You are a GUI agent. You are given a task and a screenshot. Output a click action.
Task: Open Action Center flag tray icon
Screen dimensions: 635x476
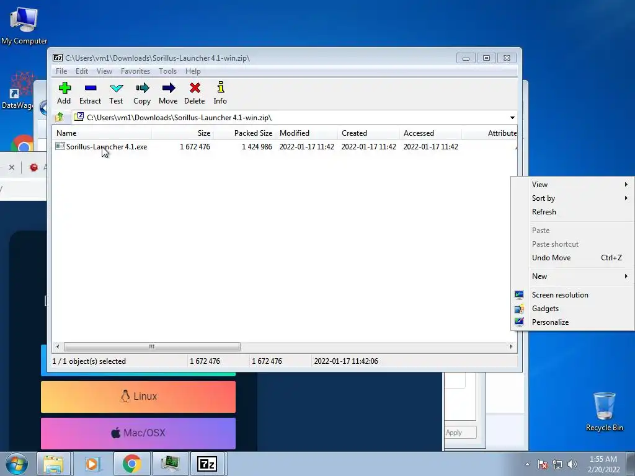542,464
